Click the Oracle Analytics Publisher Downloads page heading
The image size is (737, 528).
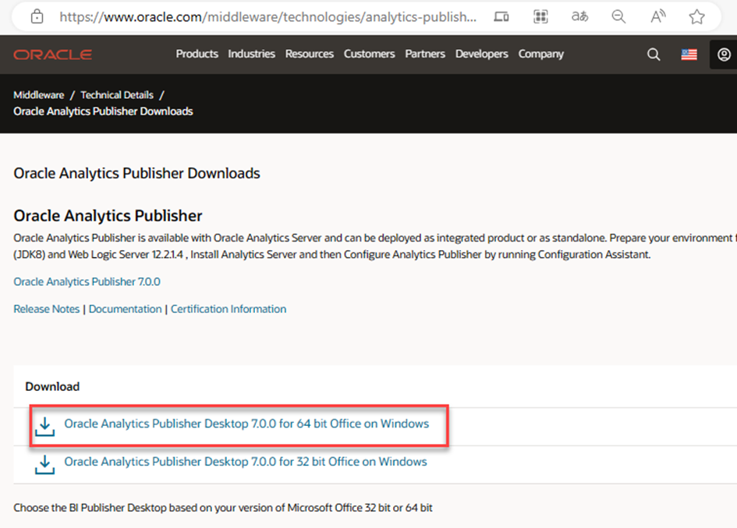click(136, 173)
